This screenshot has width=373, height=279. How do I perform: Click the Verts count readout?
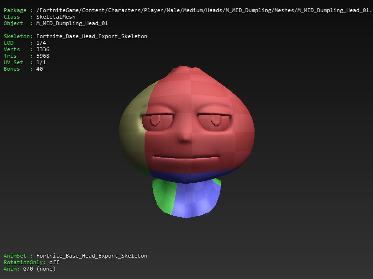43,49
